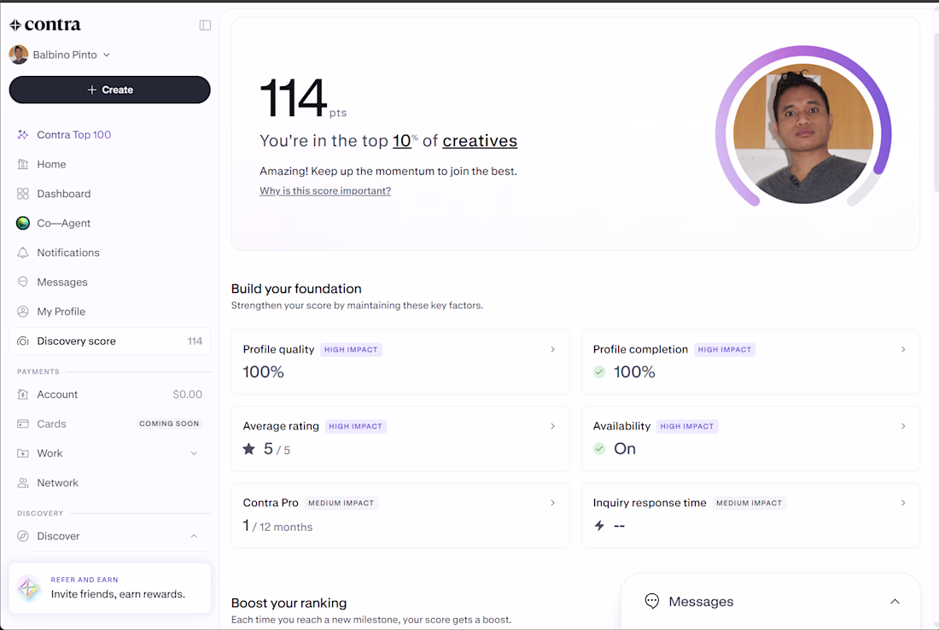Viewport: 939px width, 630px height.
Task: Click the Contra Top 100 sparkle icon
Action: (x=23, y=135)
